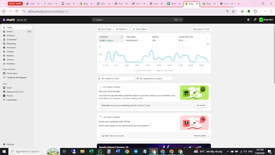Open Excel from the taskbar
The width and height of the screenshot is (275, 155).
tap(91, 151)
